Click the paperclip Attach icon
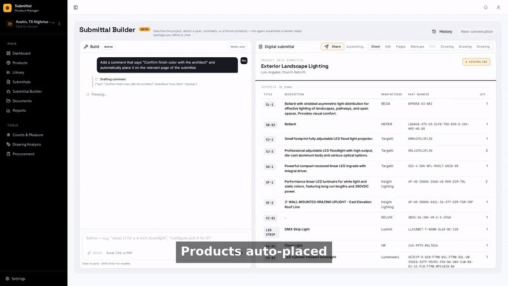The image size is (508, 286). 89,253
